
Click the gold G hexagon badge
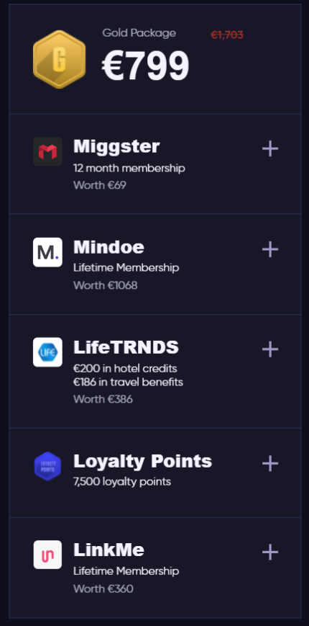(60, 59)
